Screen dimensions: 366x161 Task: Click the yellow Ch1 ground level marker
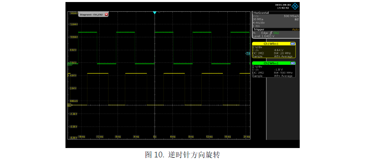tap(70, 105)
